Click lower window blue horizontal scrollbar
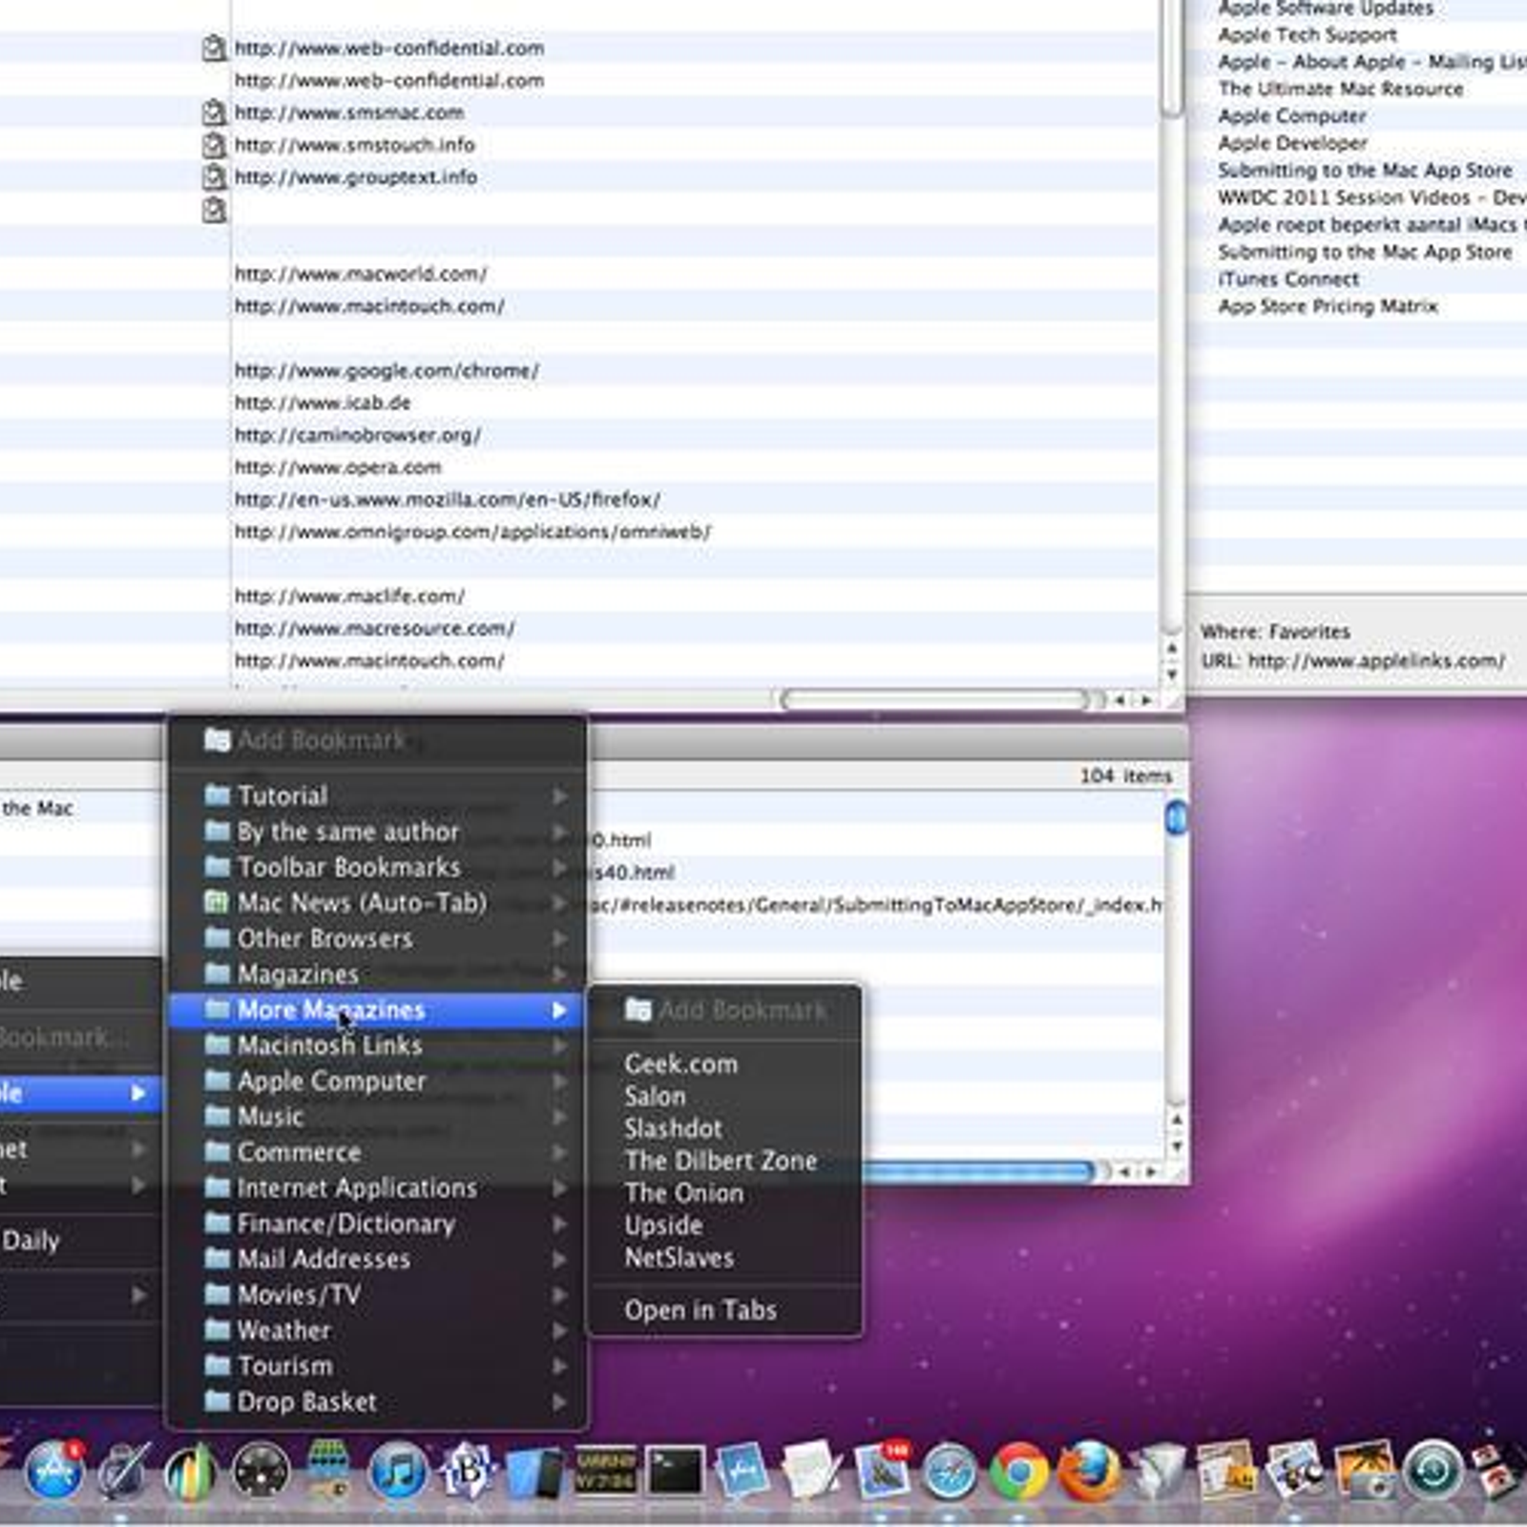 tap(976, 1171)
